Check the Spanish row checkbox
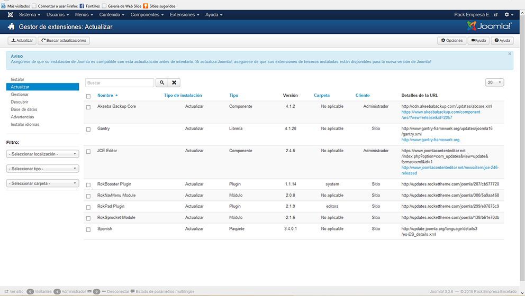This screenshot has width=525, height=296. pos(88,230)
